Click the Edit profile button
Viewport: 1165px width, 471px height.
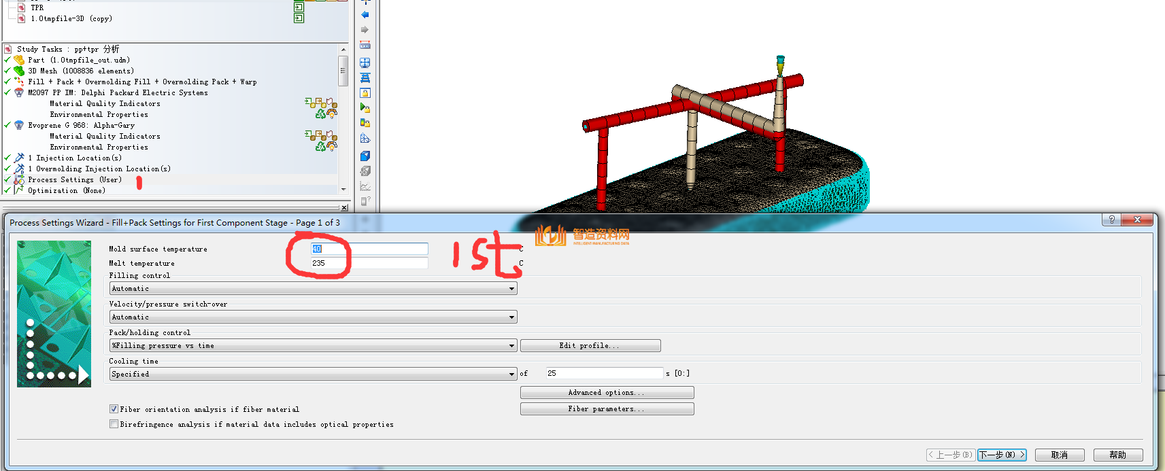point(590,346)
